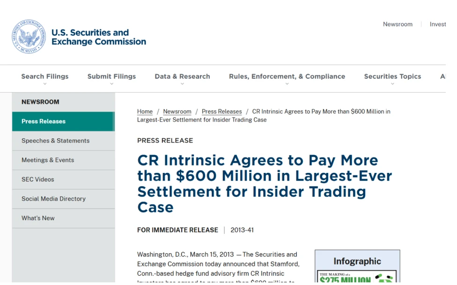Viewport: 457px width, 285px height.
Task: Click the PRESS RELEASE label above the headline
Action: click(x=165, y=141)
